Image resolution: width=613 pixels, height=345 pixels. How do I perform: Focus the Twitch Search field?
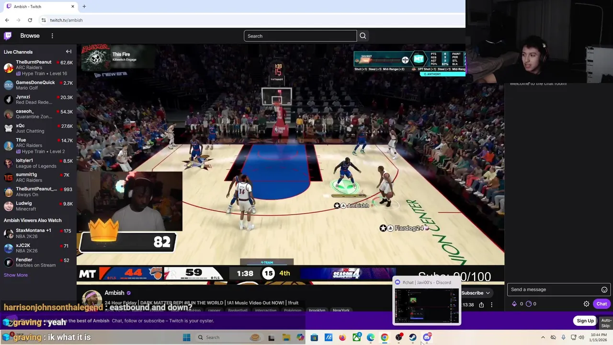pos(300,36)
